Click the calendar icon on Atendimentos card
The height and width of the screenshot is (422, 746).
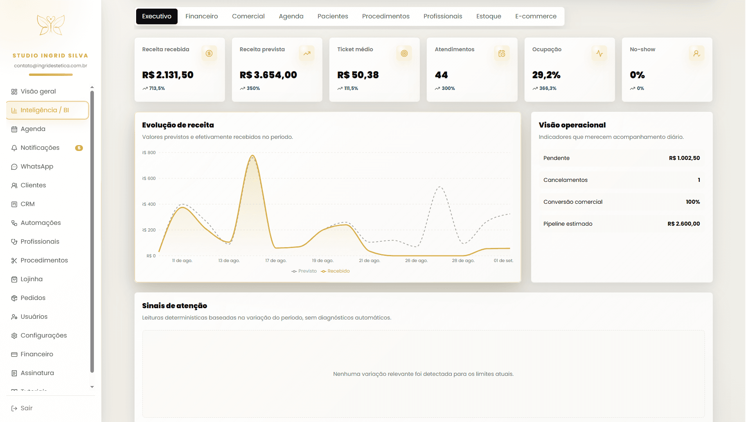[502, 53]
